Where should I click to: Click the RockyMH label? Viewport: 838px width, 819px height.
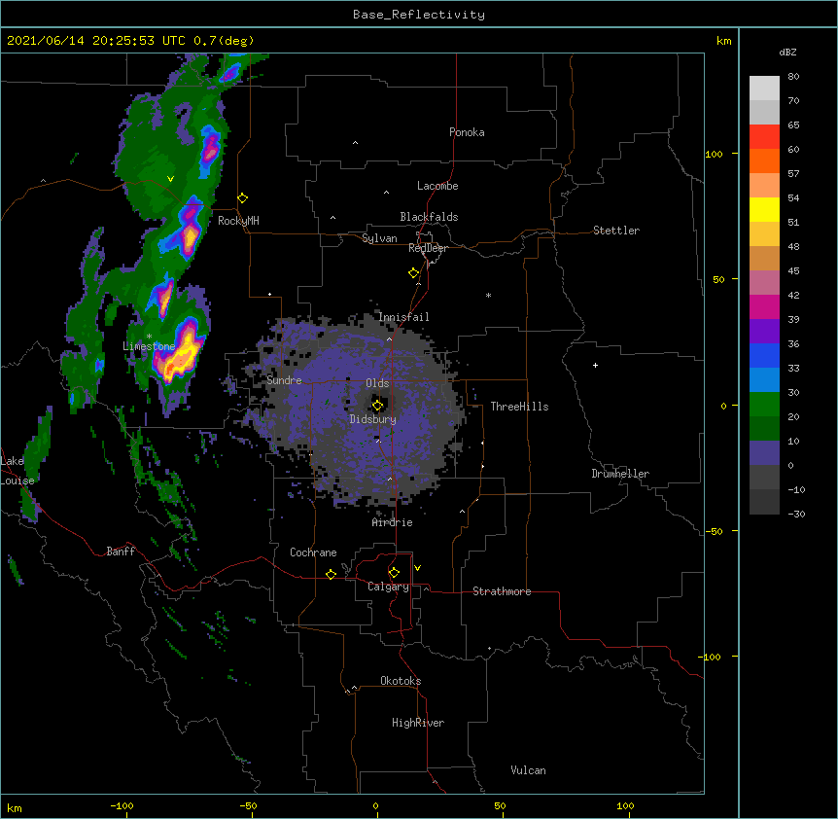238,221
